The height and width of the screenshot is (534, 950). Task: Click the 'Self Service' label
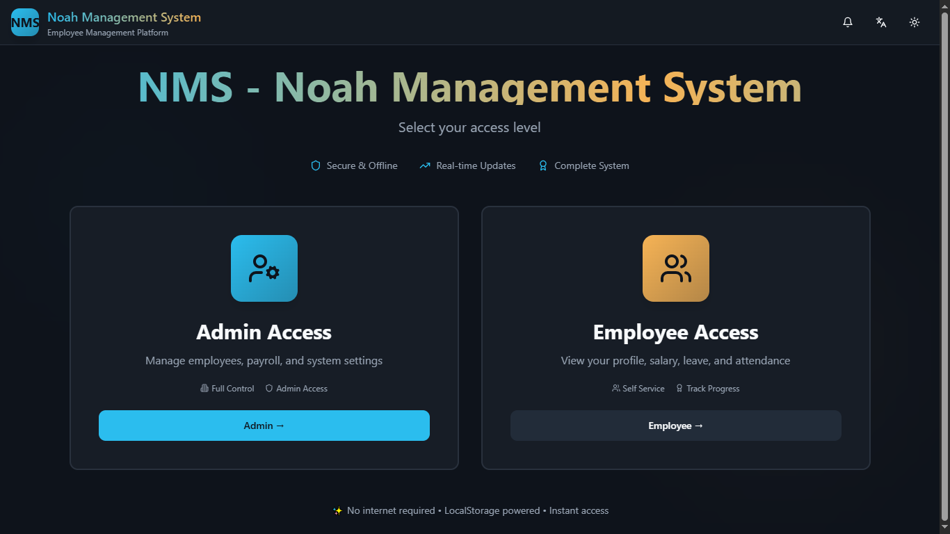(x=644, y=389)
